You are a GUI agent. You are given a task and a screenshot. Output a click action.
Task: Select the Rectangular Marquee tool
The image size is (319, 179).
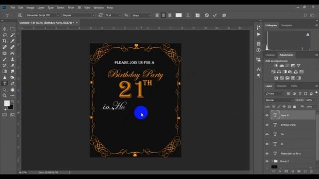pos(12,29)
